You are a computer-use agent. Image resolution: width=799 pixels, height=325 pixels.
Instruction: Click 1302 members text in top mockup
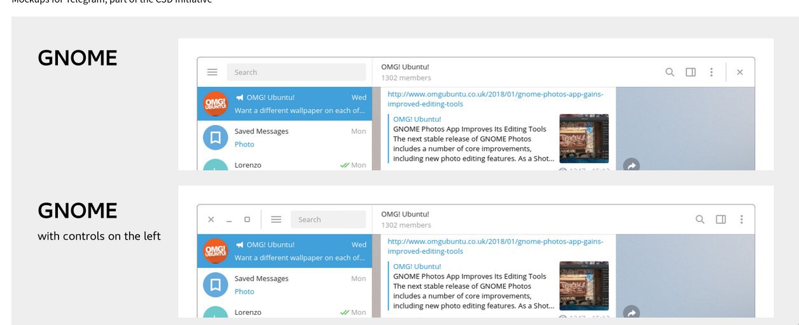406,78
